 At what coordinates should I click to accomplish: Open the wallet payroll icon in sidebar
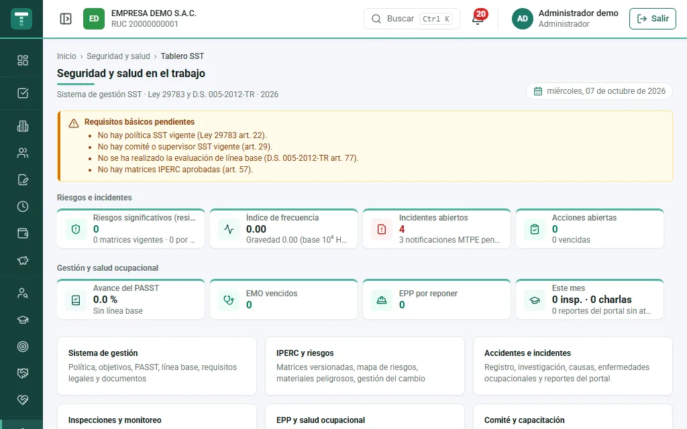[x=23, y=233]
